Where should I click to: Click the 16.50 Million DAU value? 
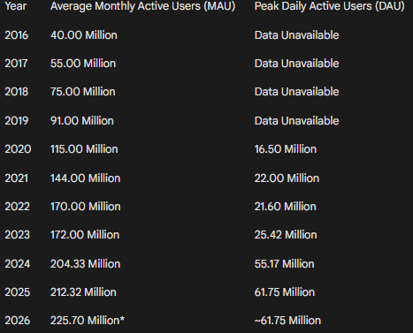coord(286,149)
